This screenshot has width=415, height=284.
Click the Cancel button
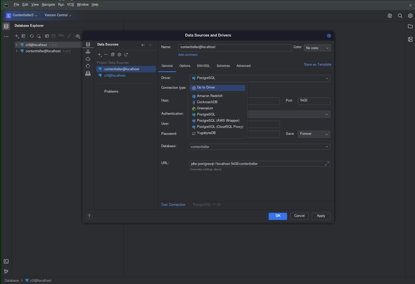pos(299,216)
